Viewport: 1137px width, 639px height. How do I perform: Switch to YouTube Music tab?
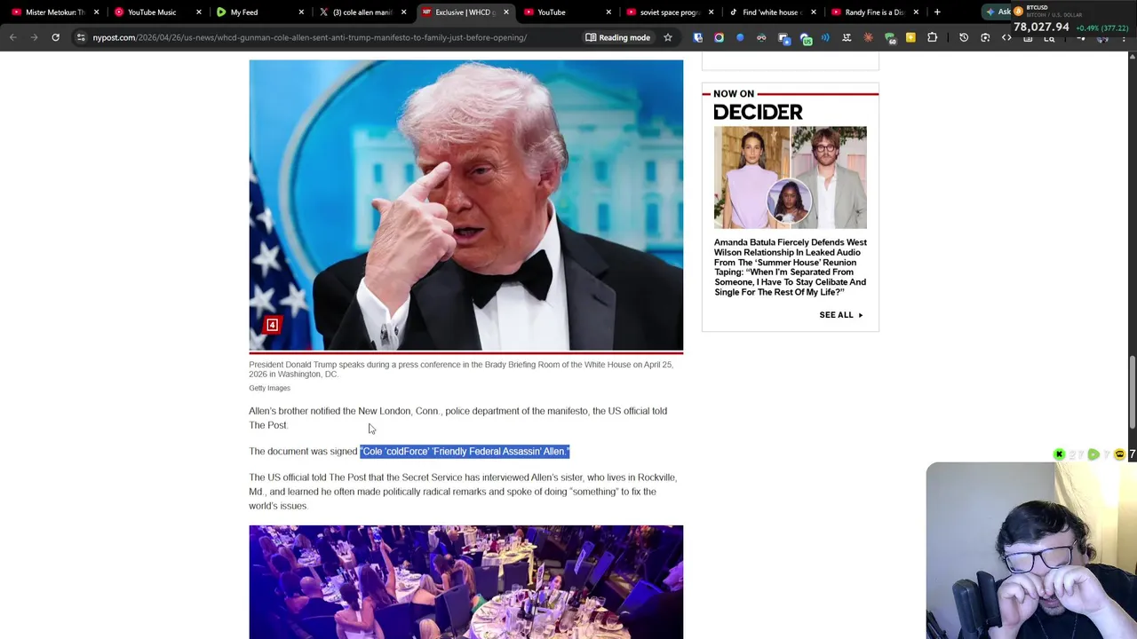pos(158,12)
